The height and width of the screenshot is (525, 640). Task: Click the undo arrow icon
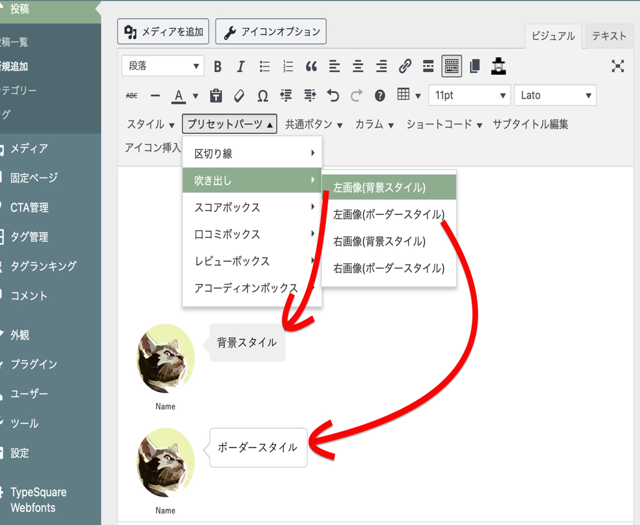(333, 96)
